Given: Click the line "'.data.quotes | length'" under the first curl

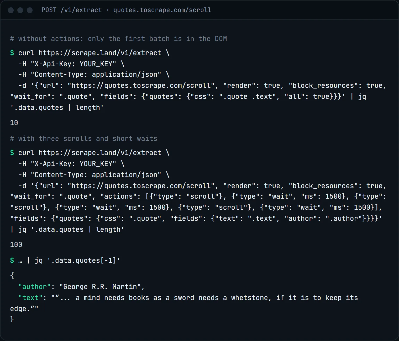Looking at the screenshot, I should coord(57,107).
